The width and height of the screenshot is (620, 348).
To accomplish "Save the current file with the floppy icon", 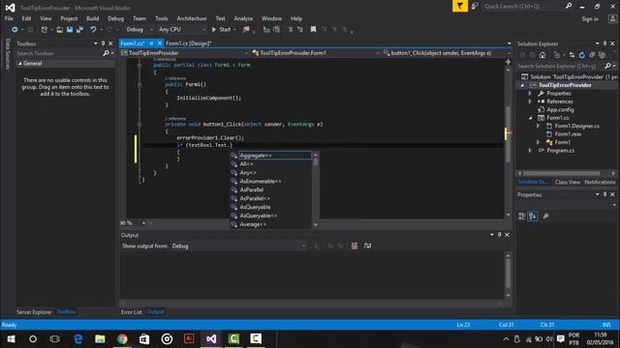I will point(70,30).
